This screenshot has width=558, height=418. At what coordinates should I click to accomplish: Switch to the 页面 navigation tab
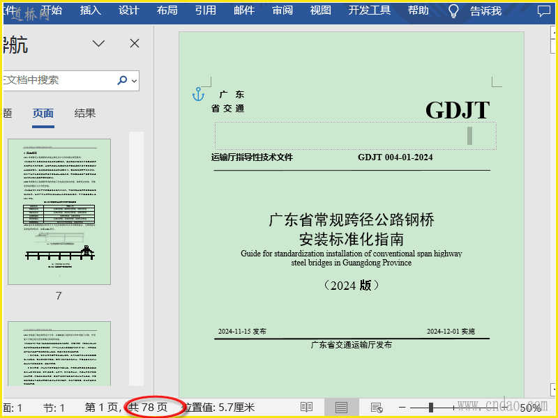click(x=43, y=114)
